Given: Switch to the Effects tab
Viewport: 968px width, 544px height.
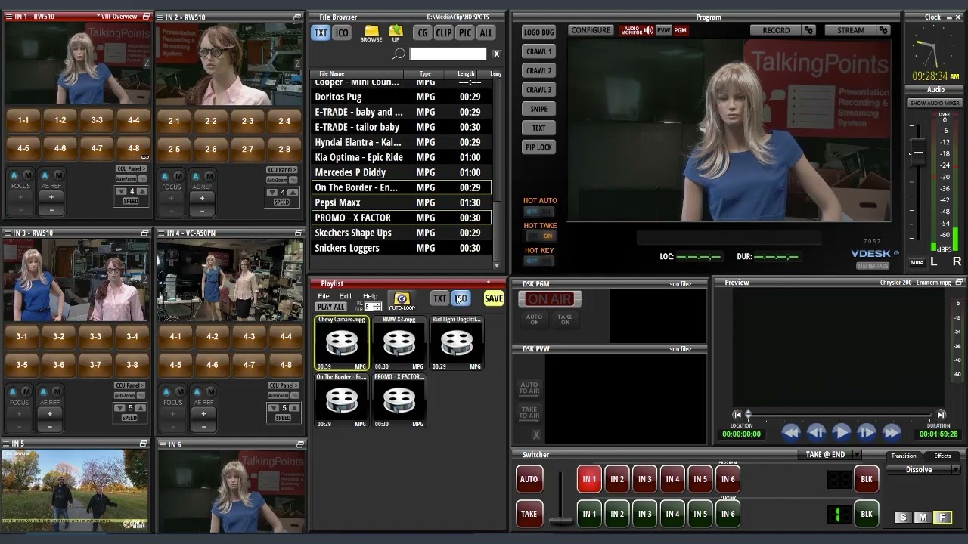Looking at the screenshot, I should tap(942, 456).
